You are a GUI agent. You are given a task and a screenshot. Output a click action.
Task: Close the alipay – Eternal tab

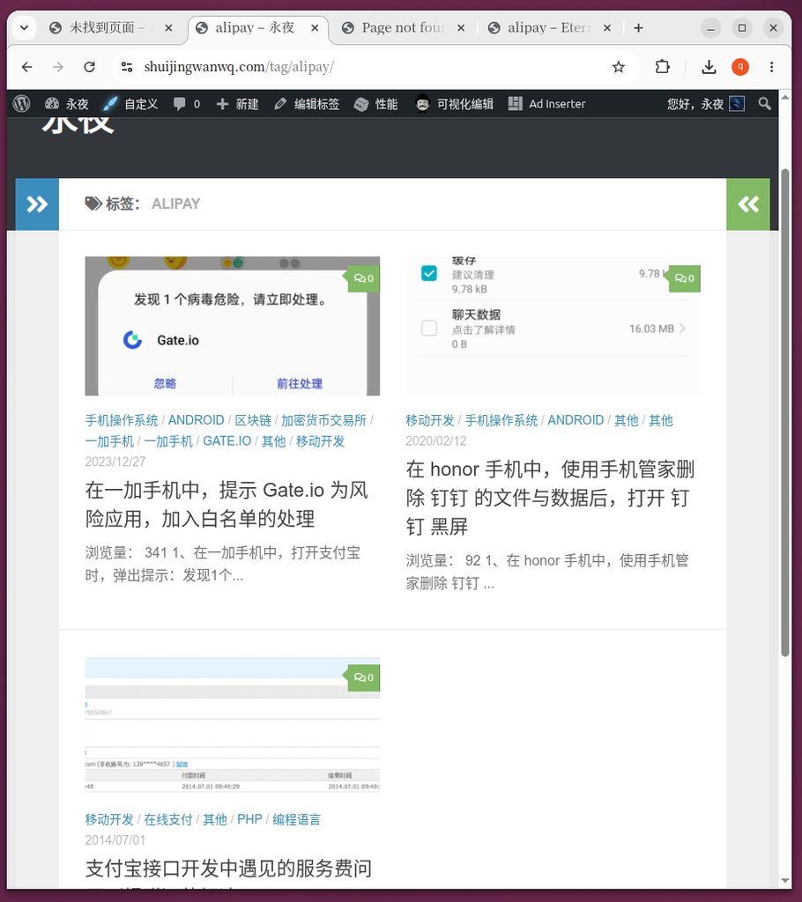point(607,27)
